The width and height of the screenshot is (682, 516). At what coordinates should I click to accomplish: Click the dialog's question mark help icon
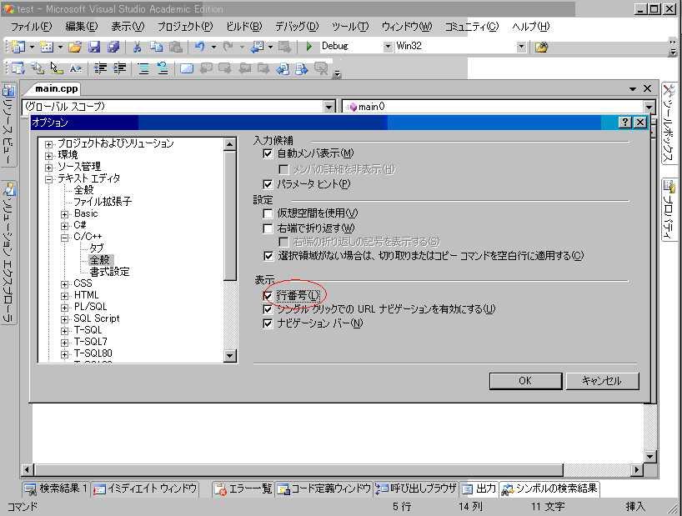tap(625, 123)
